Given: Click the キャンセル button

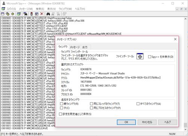Looking at the screenshot, I should [x=147, y=122].
